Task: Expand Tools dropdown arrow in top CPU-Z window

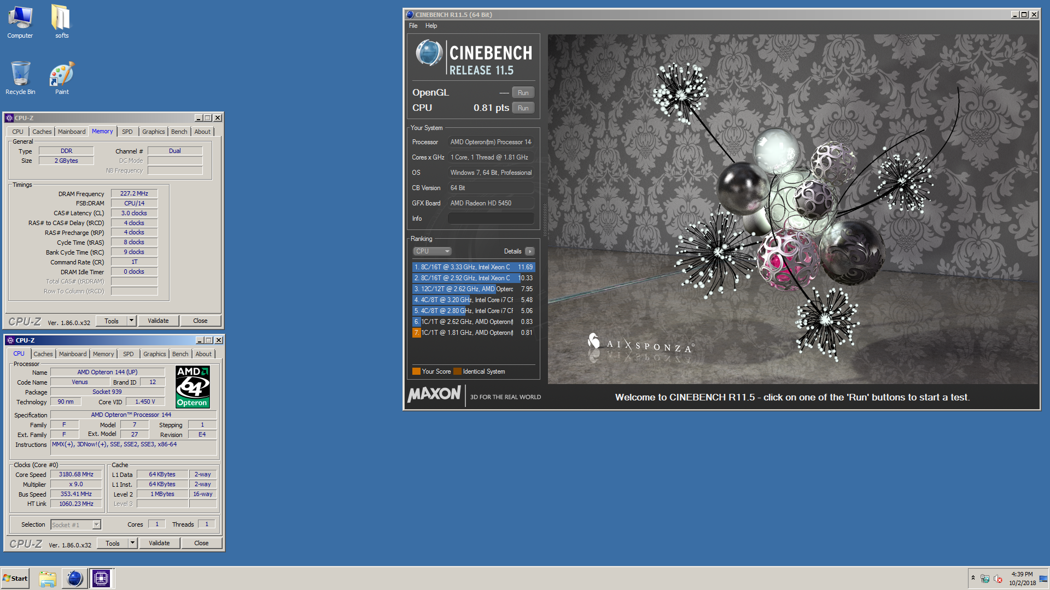Action: click(x=131, y=321)
